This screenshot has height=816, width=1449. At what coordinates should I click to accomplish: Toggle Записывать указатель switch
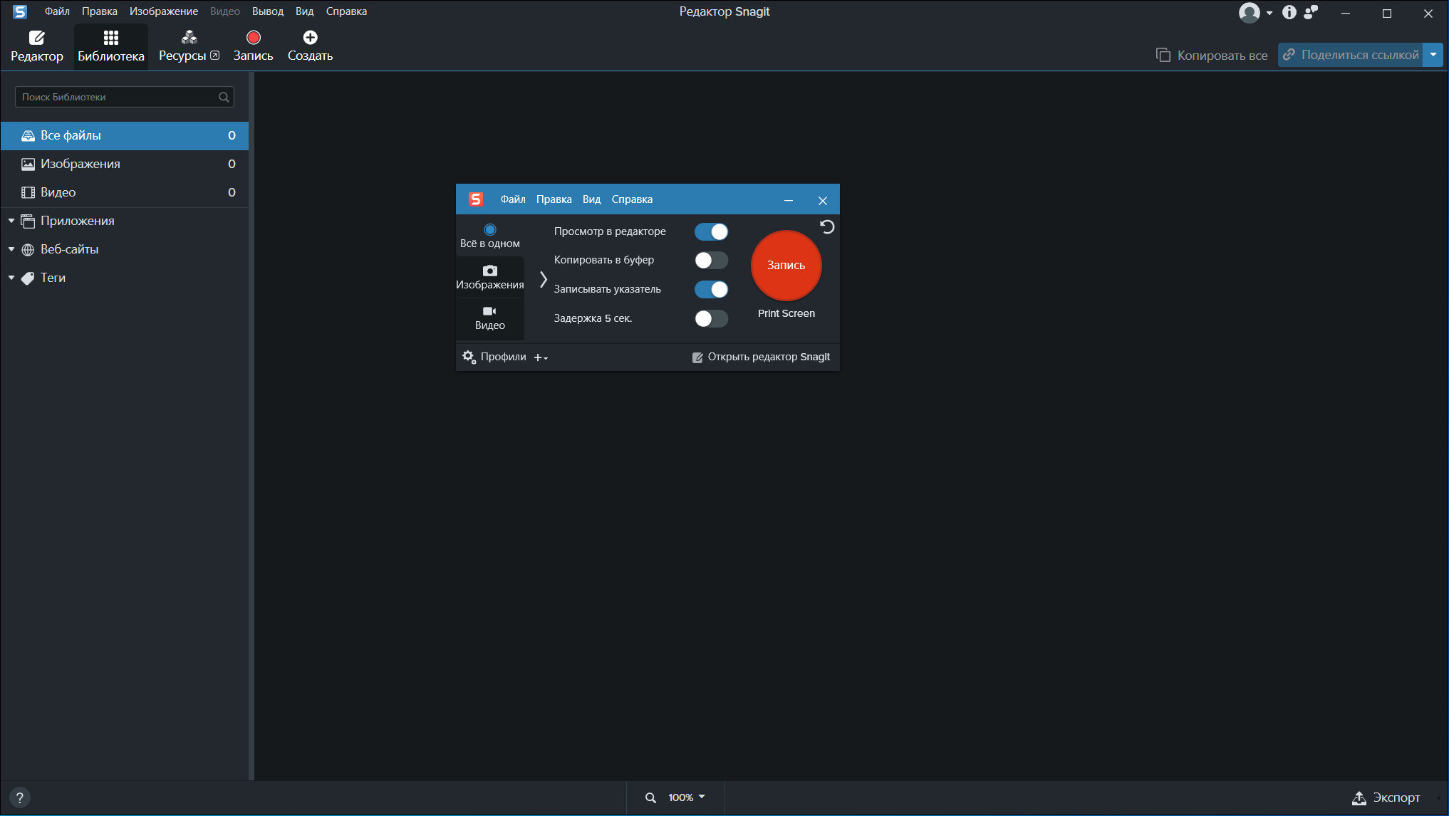tap(711, 290)
